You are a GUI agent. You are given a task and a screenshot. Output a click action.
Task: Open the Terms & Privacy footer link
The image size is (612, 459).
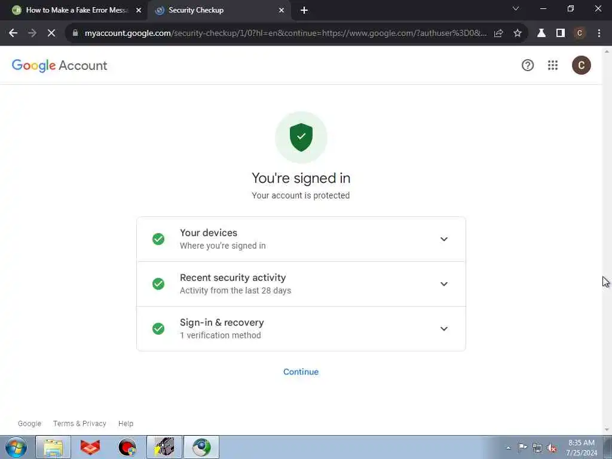(x=79, y=424)
